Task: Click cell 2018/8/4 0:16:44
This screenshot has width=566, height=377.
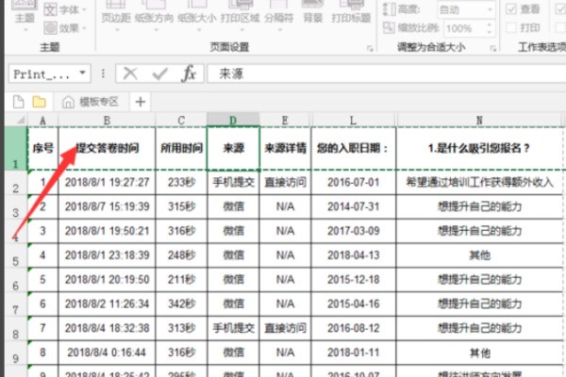Action: [x=107, y=352]
